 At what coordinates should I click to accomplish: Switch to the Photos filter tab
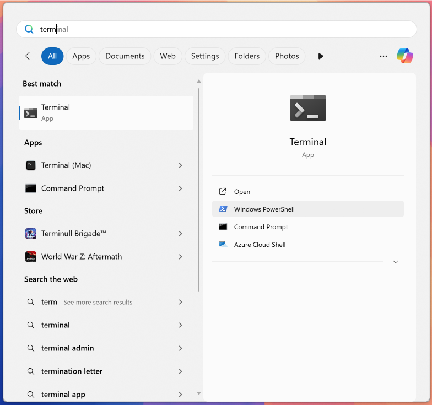click(x=287, y=56)
